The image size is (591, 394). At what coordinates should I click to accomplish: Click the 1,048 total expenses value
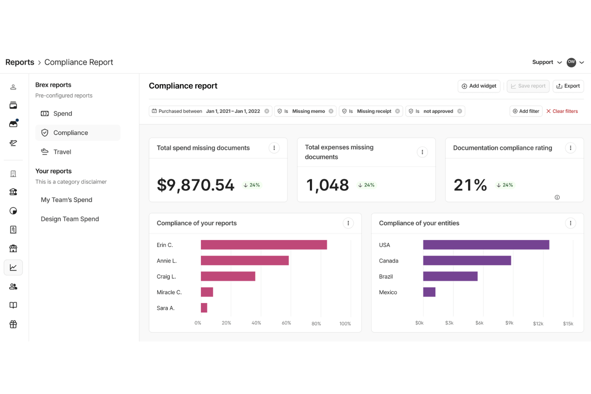327,185
